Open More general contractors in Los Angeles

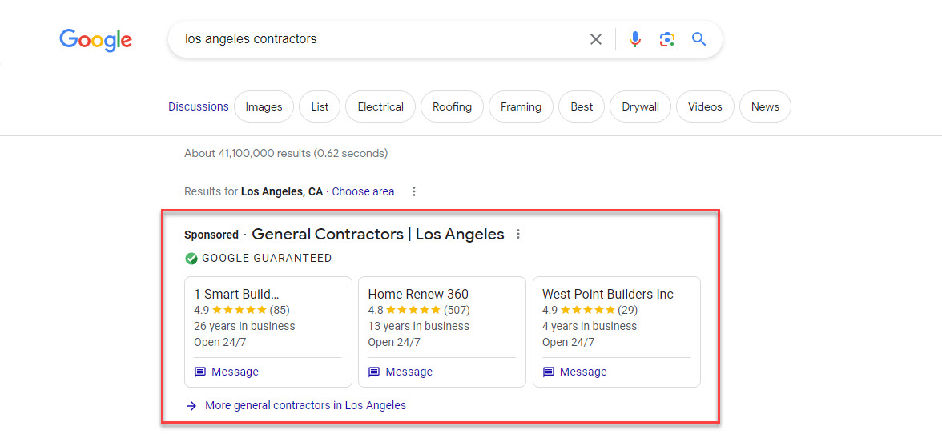point(304,405)
